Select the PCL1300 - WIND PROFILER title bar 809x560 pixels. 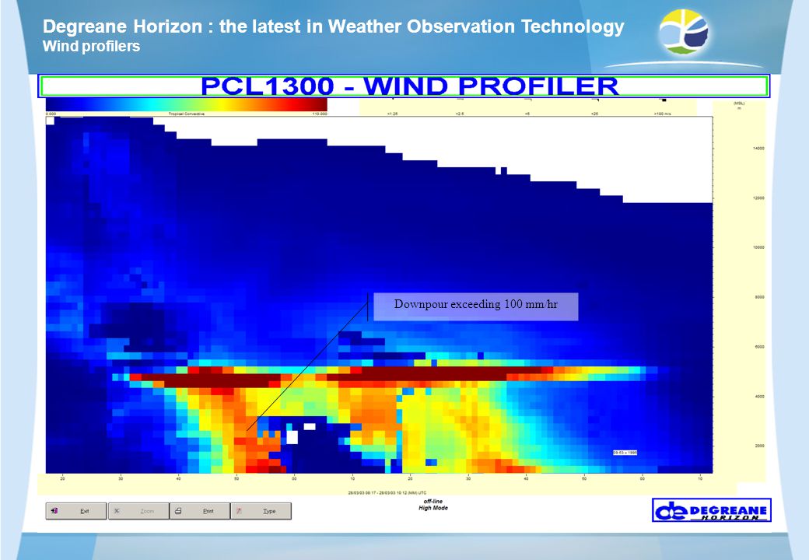tap(404, 86)
